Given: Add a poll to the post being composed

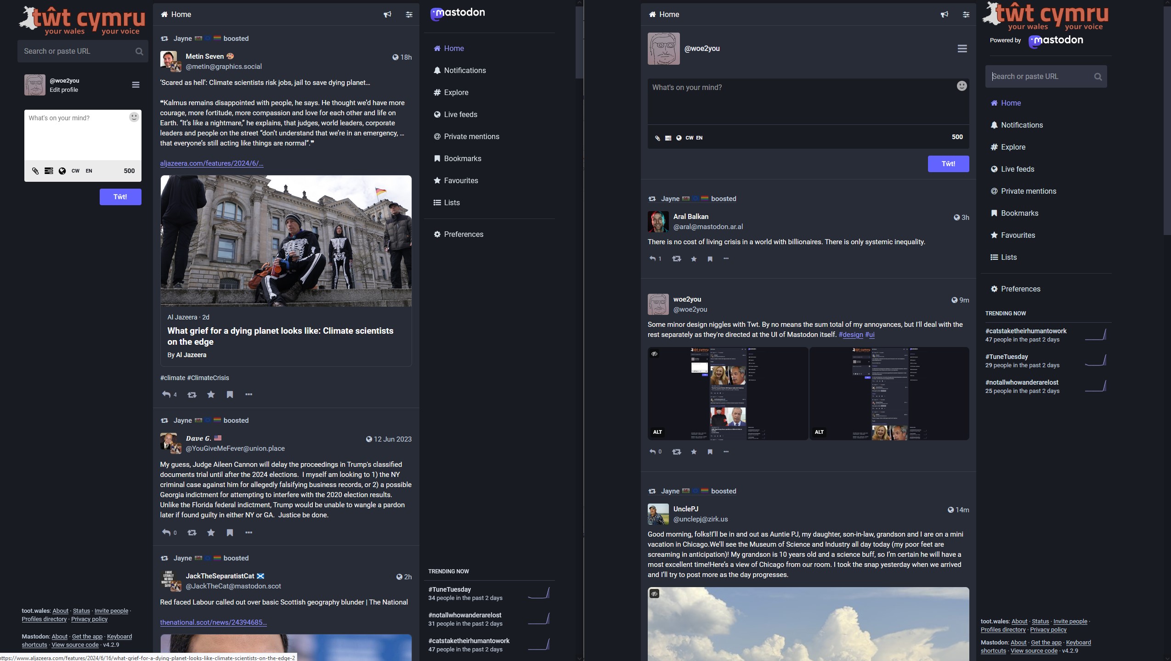Looking at the screenshot, I should click(x=48, y=171).
